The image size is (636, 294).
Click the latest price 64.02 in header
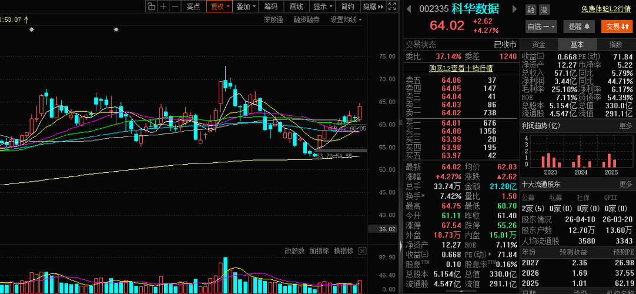point(447,25)
